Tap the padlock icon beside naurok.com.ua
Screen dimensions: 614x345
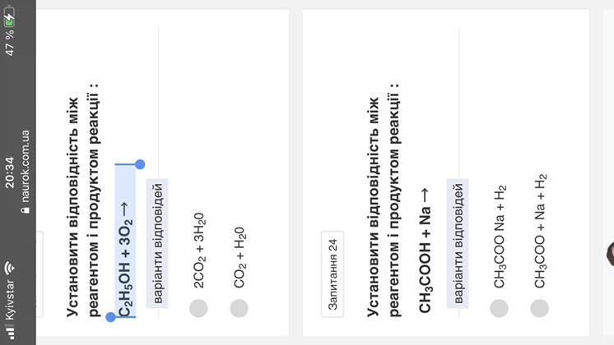point(26,210)
